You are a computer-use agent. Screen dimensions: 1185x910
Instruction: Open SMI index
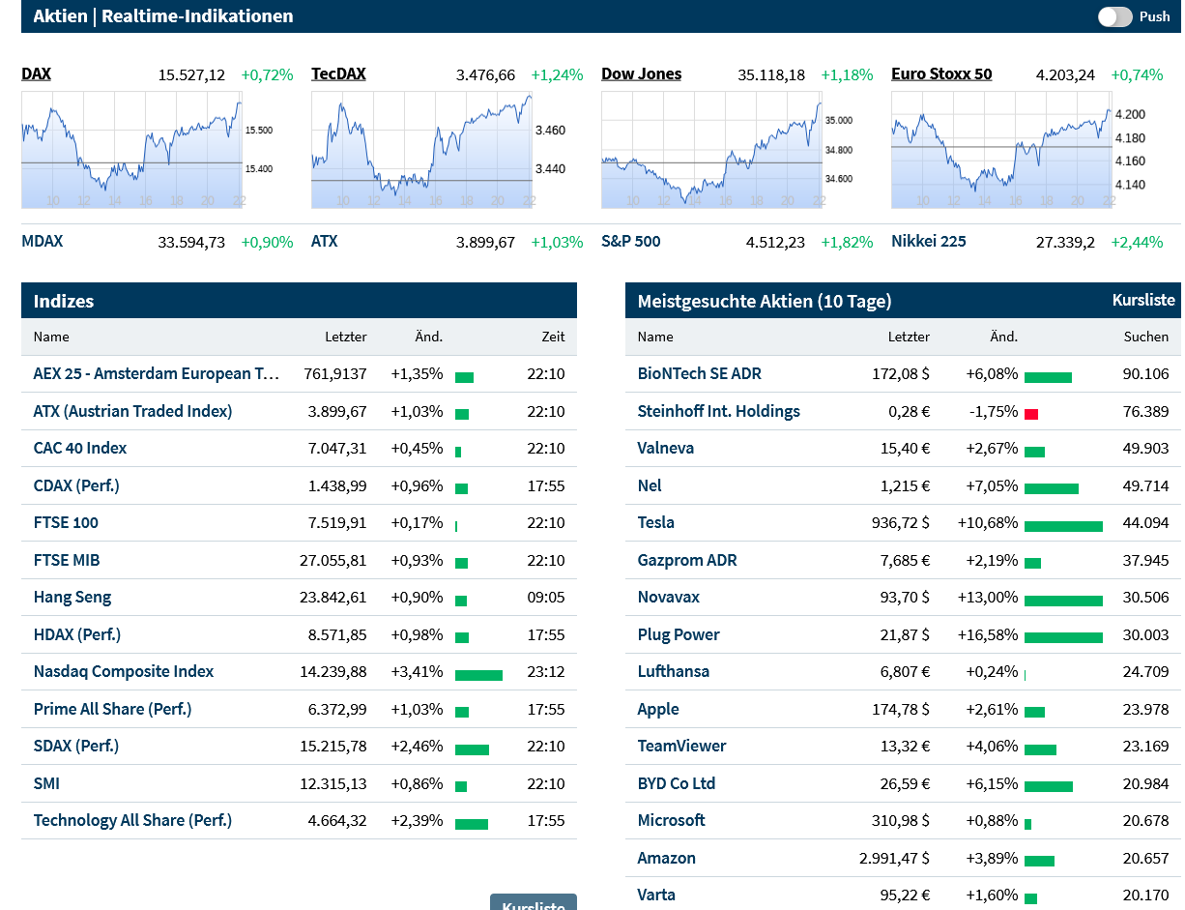click(x=46, y=784)
